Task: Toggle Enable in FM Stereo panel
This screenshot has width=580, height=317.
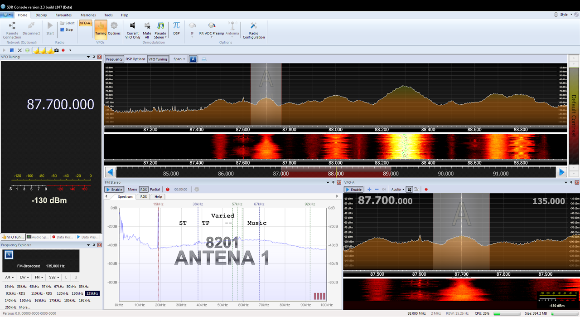Action: 114,190
